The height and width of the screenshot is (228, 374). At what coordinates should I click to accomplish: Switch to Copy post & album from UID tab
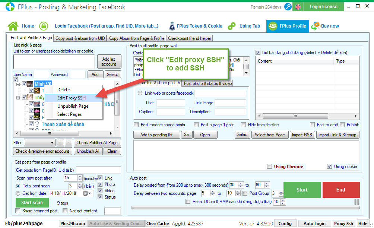point(80,38)
